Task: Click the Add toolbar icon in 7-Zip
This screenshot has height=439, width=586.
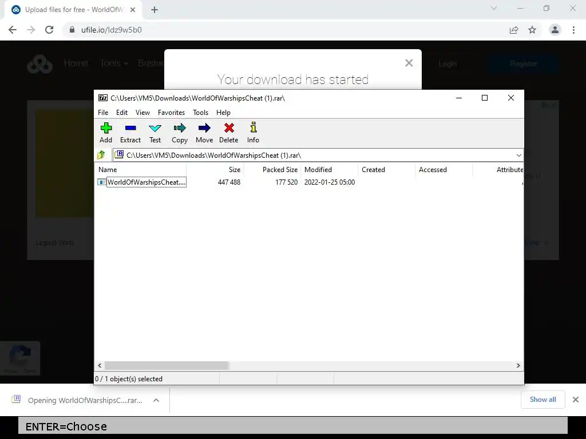Action: pos(106,133)
